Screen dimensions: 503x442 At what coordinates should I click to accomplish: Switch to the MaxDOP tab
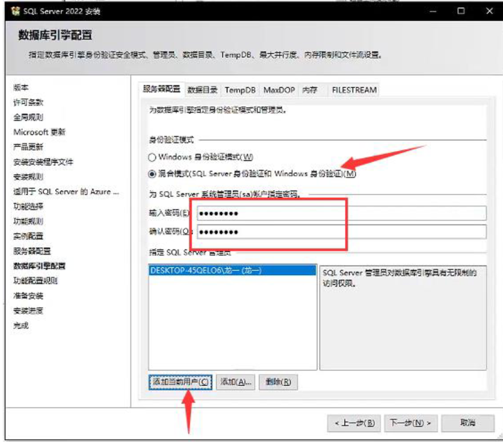tap(279, 90)
